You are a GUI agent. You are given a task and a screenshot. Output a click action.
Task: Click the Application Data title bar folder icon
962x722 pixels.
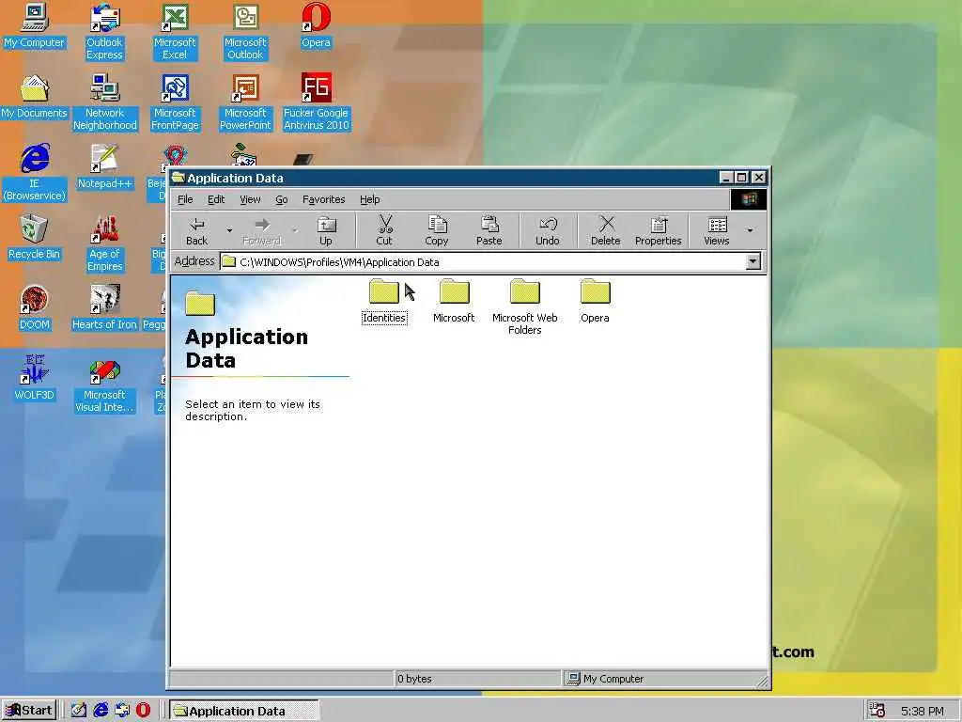click(178, 178)
